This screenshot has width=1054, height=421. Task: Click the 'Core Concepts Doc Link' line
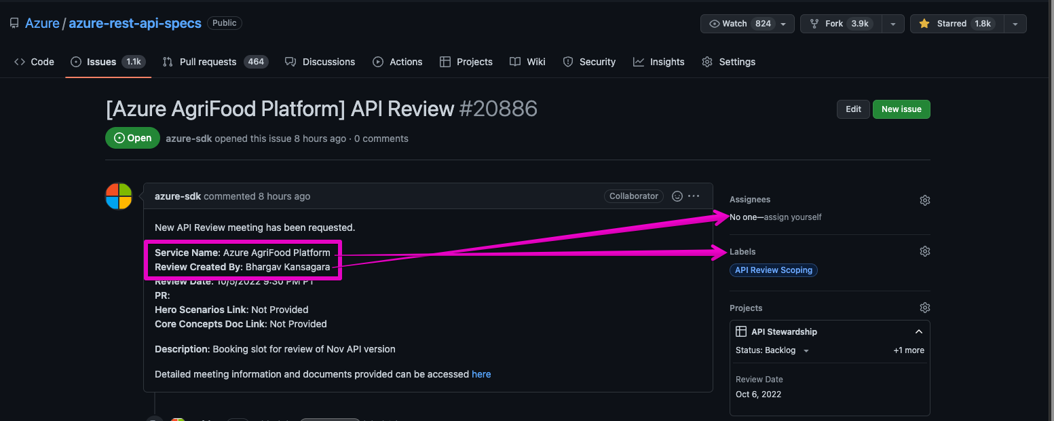pyautogui.click(x=241, y=324)
